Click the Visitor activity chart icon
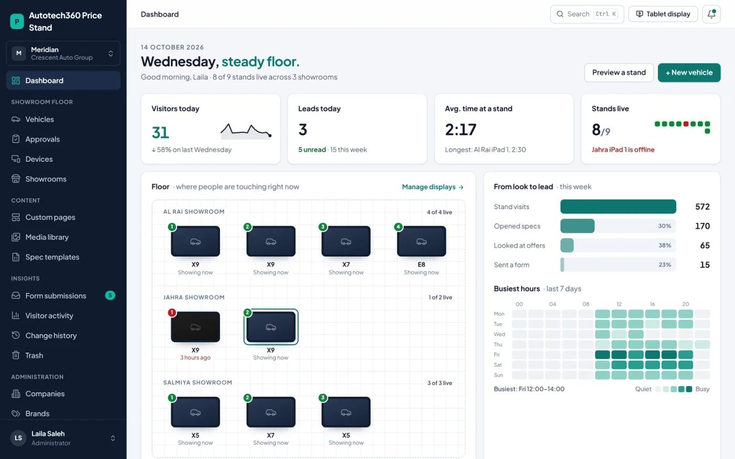The image size is (735, 459). (16, 315)
